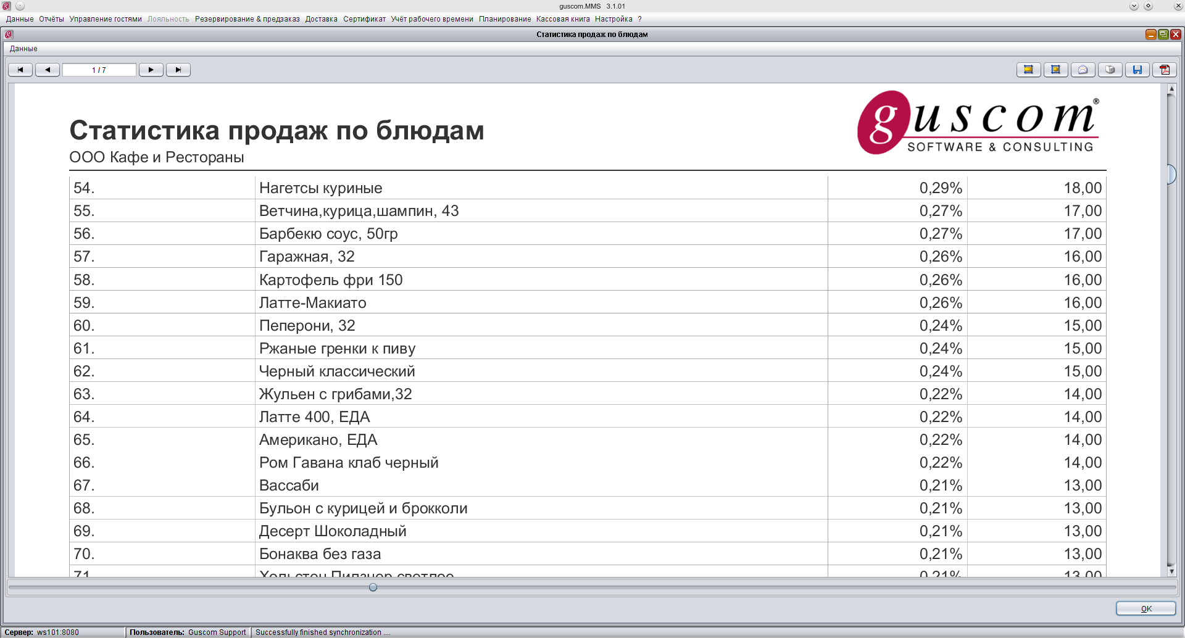Send the report by email icon
Screen dimensions: 1185x638
[x=1083, y=70]
